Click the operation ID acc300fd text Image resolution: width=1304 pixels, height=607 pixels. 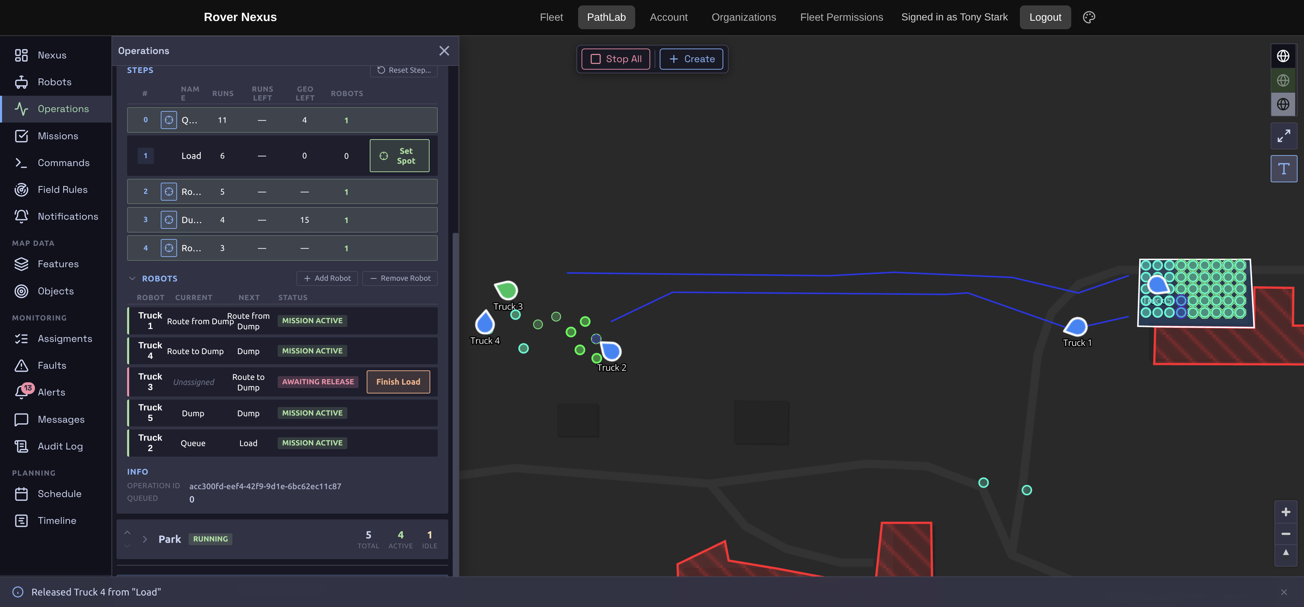point(265,486)
